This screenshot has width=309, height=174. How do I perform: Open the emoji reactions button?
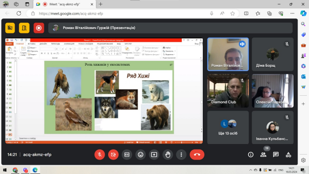(x=140, y=155)
